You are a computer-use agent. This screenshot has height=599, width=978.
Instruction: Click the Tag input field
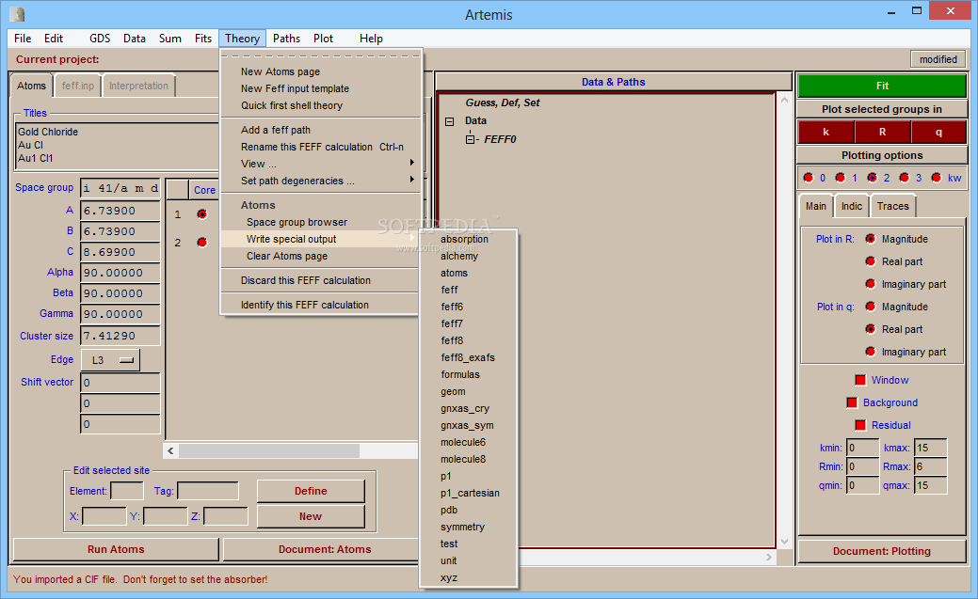click(x=208, y=491)
